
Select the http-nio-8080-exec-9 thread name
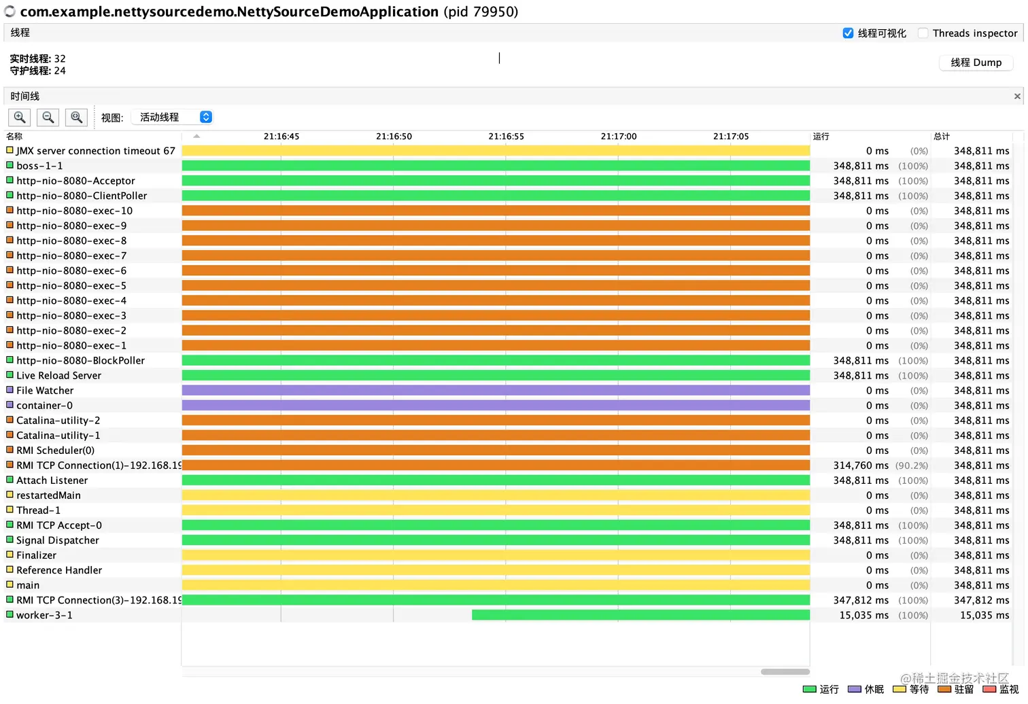pyautogui.click(x=71, y=226)
